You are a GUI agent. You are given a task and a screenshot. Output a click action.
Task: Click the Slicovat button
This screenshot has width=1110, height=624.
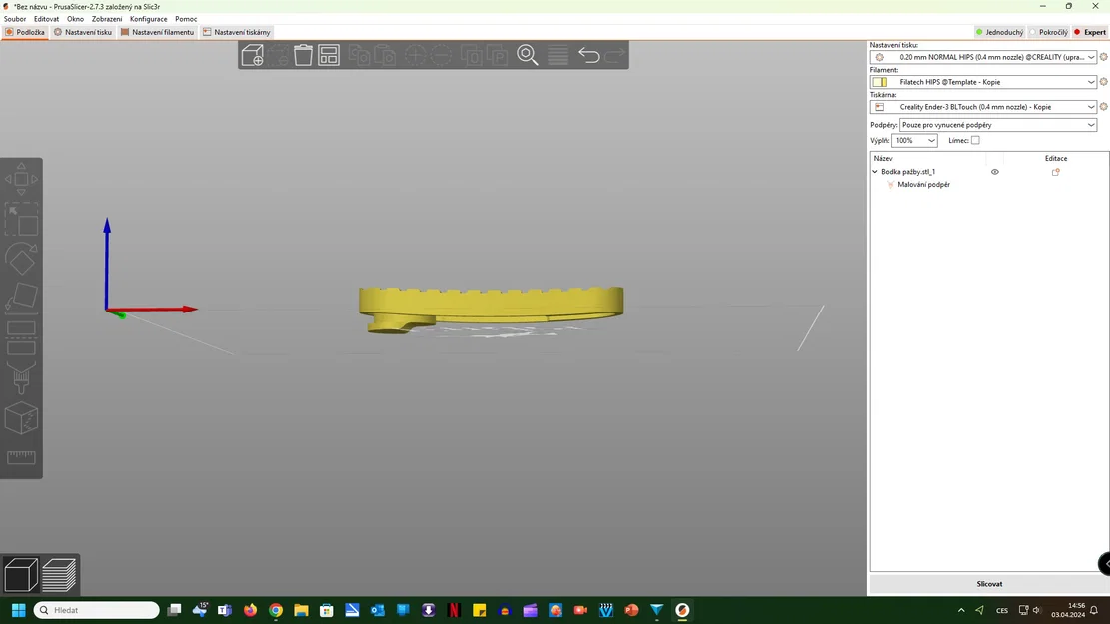pos(988,583)
